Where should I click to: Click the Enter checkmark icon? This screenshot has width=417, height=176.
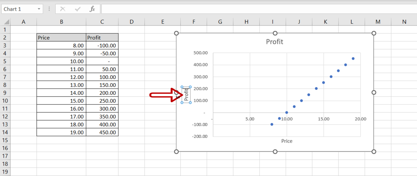coord(77,9)
